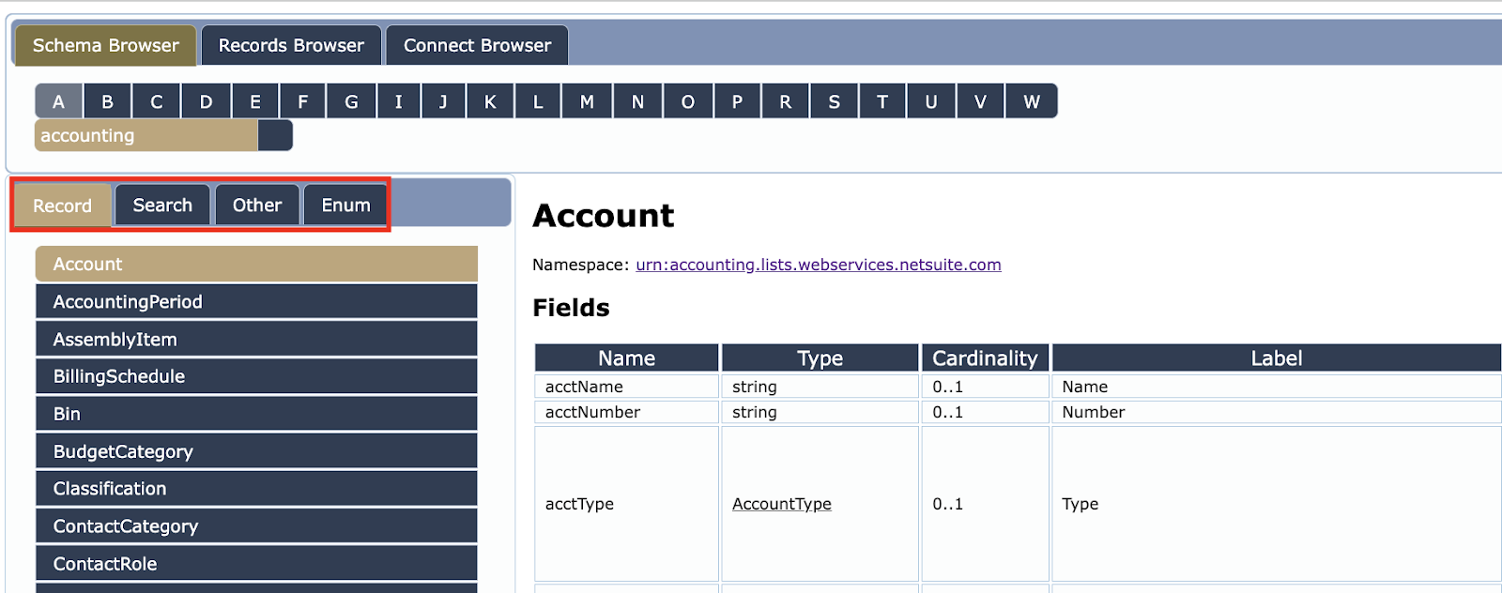The width and height of the screenshot is (1502, 593).
Task: Open the AccountType type link
Action: point(782,504)
